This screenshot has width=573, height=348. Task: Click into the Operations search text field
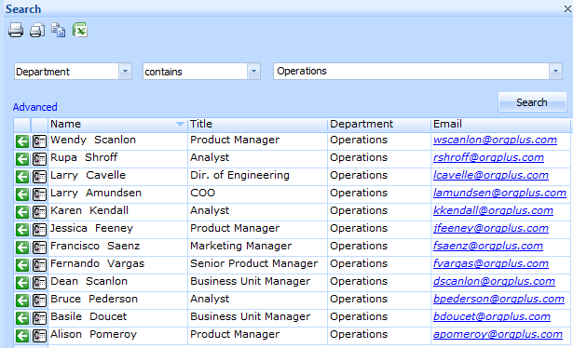click(412, 71)
